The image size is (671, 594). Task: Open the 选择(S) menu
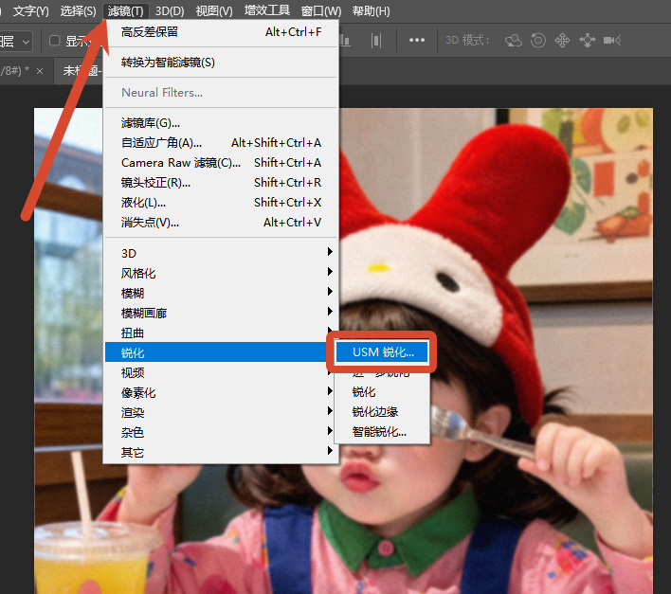click(x=78, y=10)
